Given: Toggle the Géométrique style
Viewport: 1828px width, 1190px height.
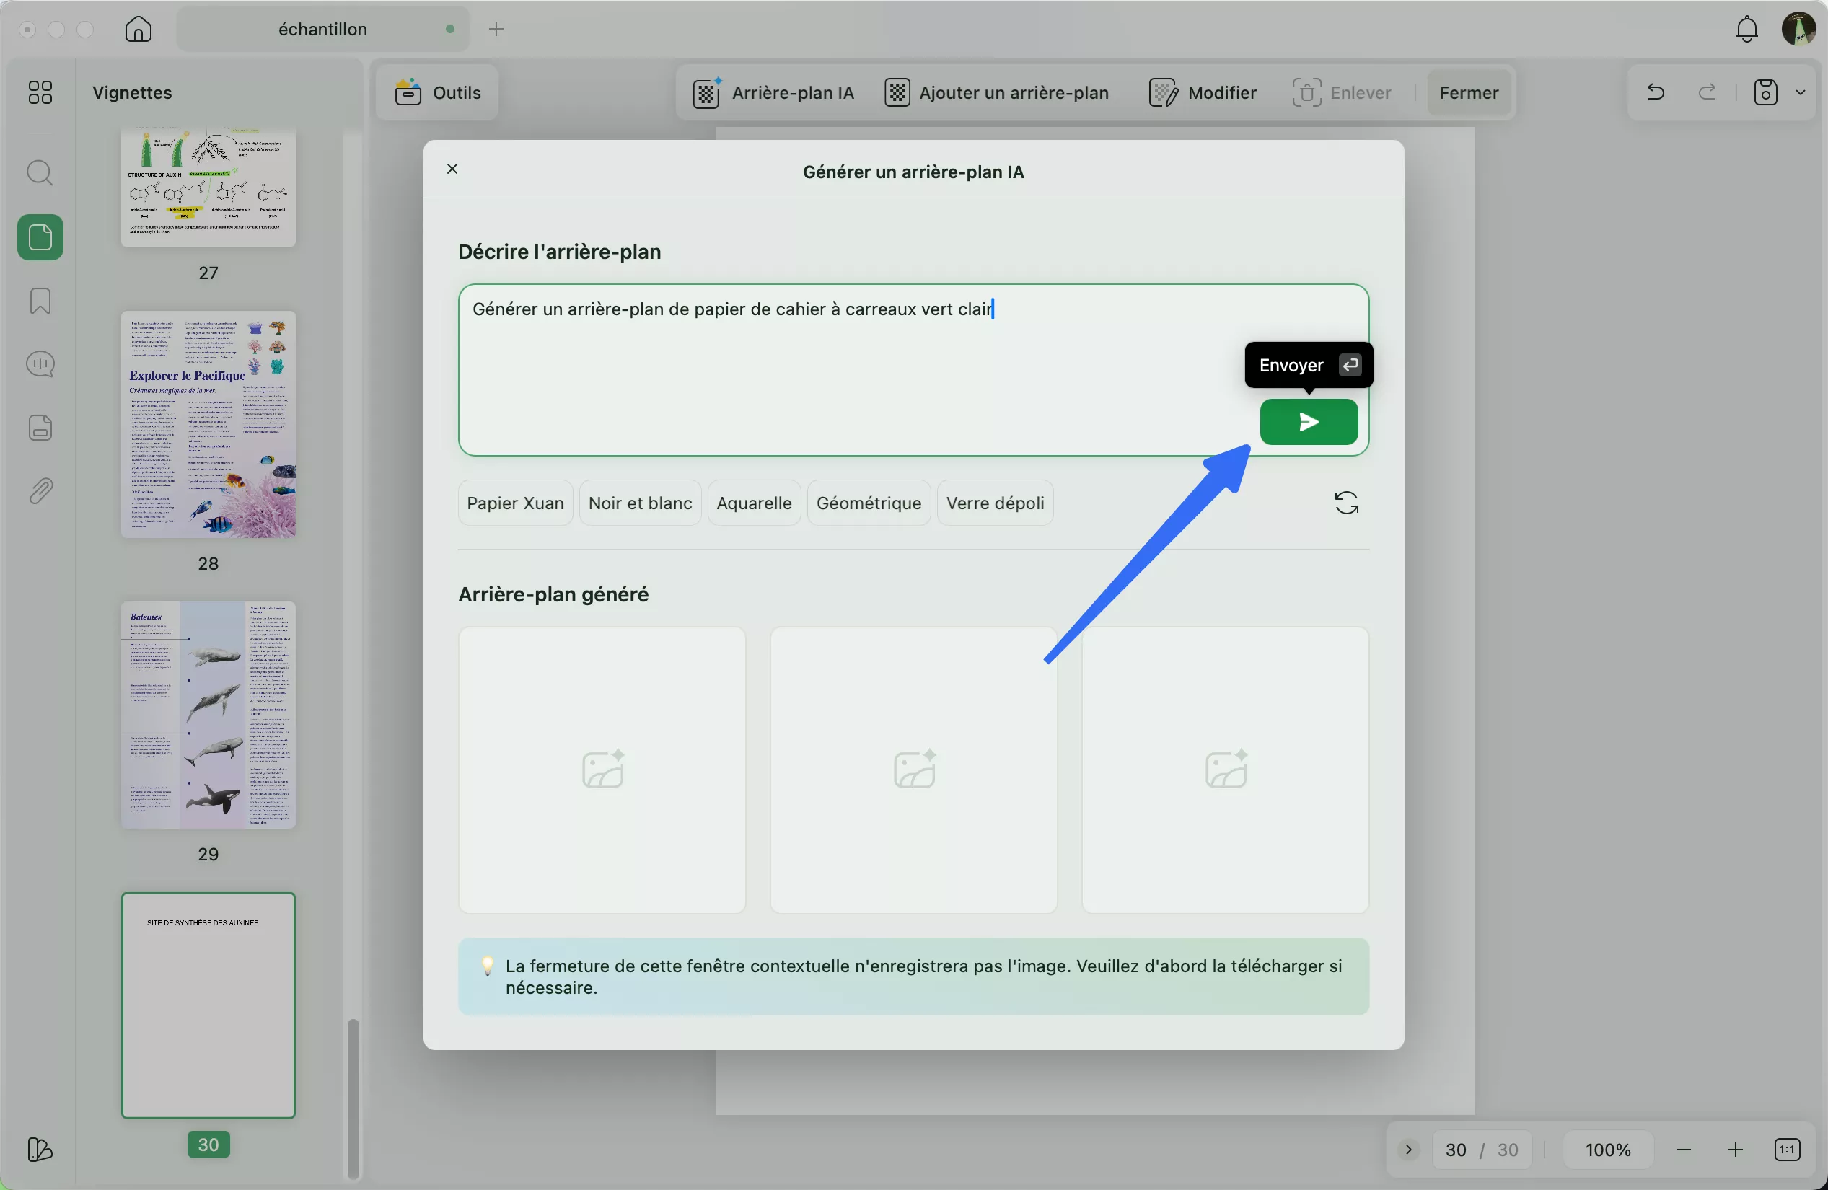Looking at the screenshot, I should coord(868,502).
